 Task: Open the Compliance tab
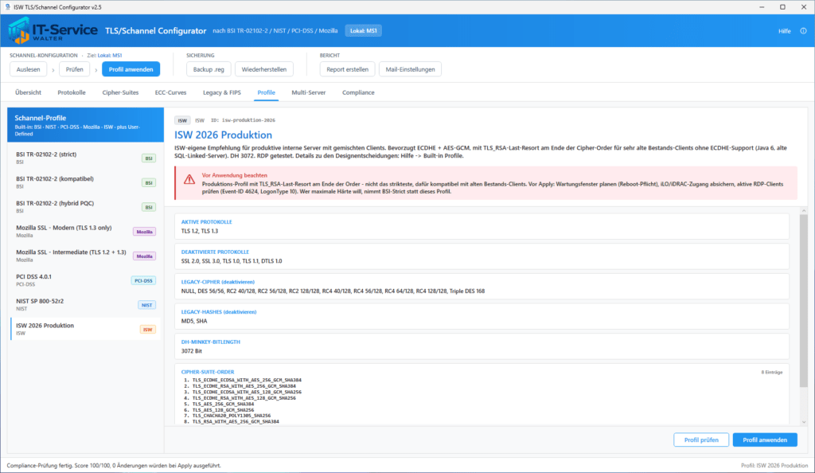point(358,92)
